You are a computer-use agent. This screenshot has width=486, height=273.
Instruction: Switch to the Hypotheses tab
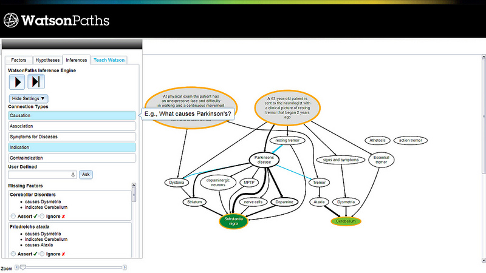(x=47, y=60)
